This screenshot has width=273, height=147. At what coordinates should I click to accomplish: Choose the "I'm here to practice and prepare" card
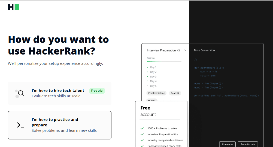point(60,125)
